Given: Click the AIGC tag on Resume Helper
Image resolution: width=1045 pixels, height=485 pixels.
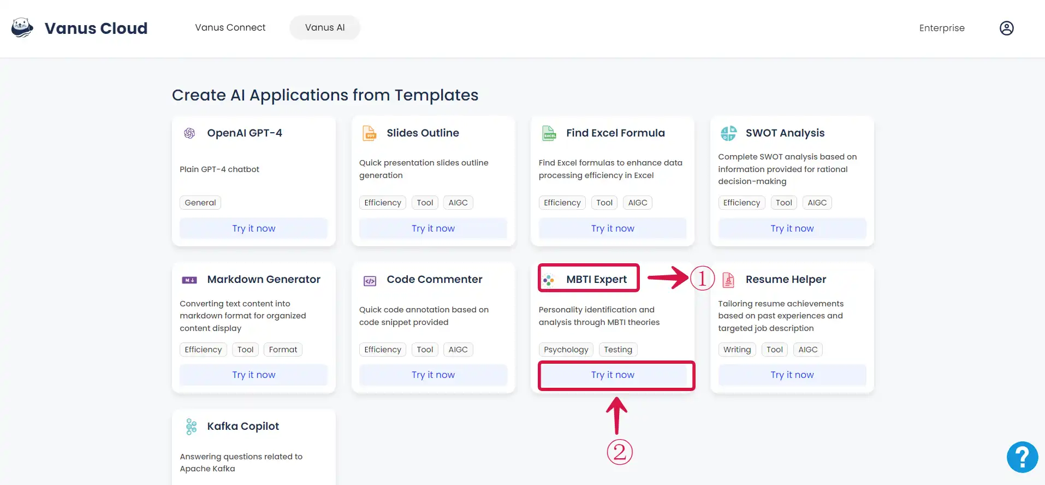Looking at the screenshot, I should click(x=808, y=350).
